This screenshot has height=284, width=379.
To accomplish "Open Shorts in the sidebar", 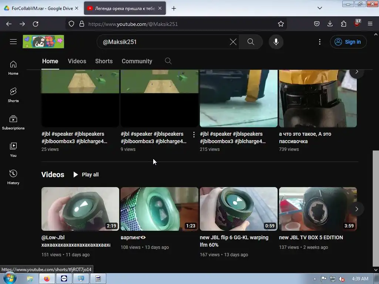I will (x=13, y=95).
